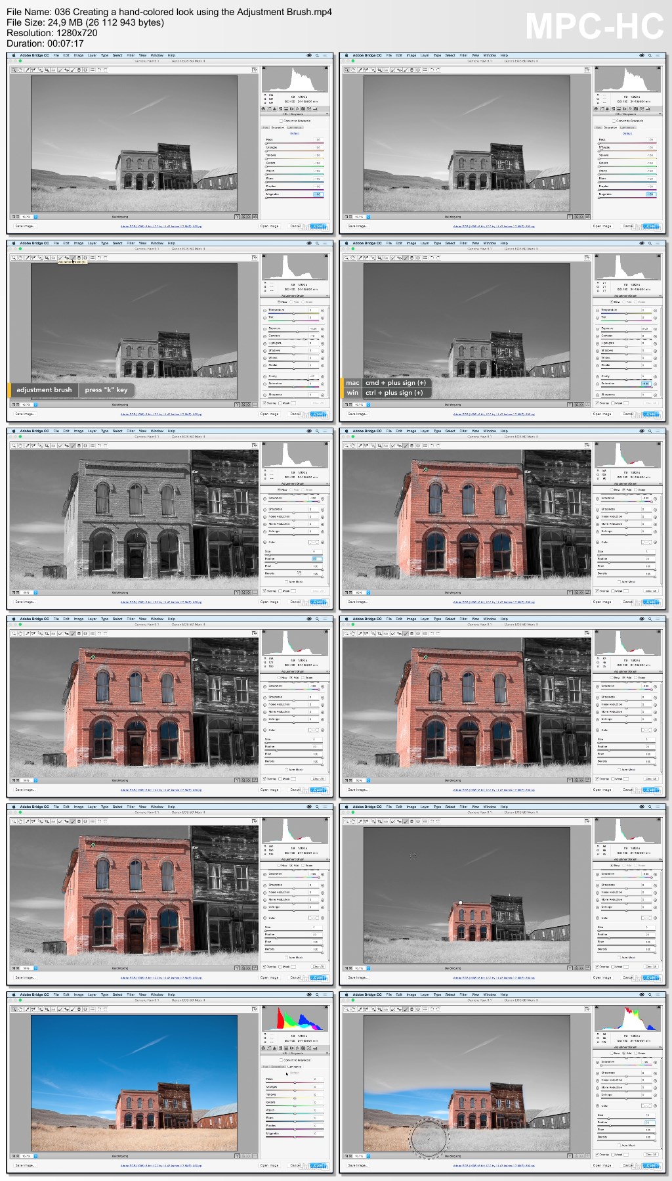This screenshot has height=1181, width=672.
Task: Open workflow options link in 'adjustment brush' captioned frame
Action: tap(161, 414)
